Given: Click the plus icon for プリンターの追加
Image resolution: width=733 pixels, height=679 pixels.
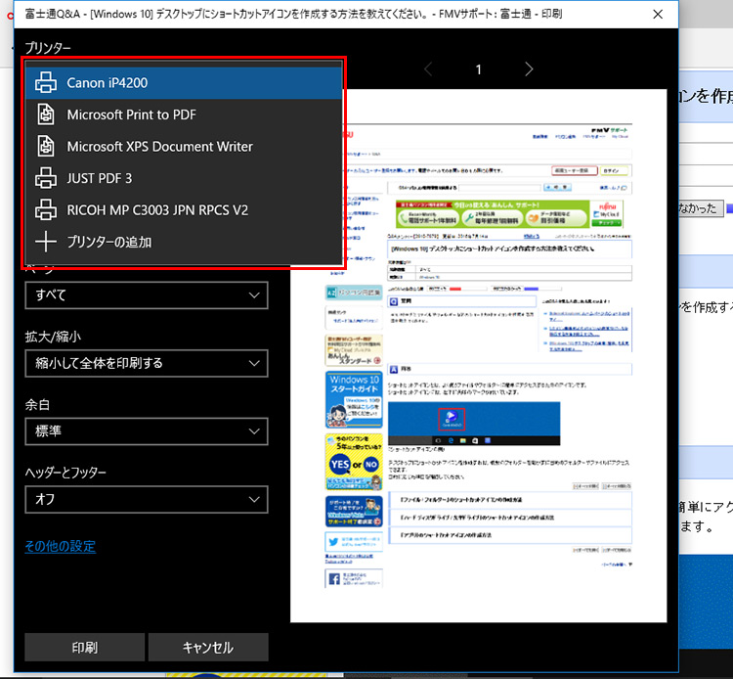Looking at the screenshot, I should click(46, 242).
